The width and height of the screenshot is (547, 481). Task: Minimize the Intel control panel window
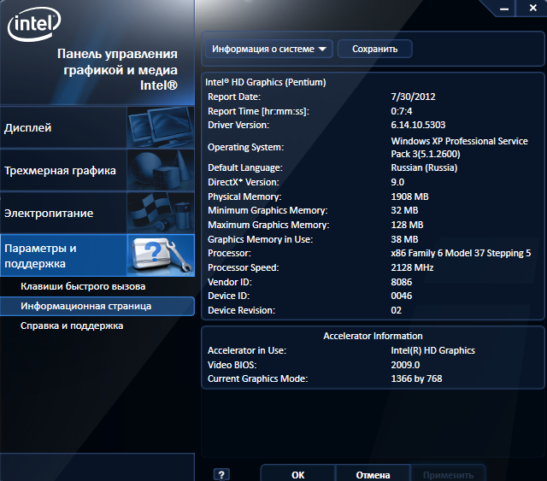pos(504,9)
